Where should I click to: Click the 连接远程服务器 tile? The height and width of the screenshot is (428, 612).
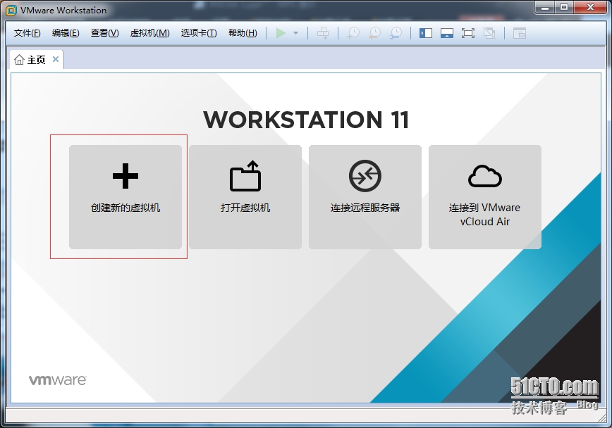coord(365,197)
